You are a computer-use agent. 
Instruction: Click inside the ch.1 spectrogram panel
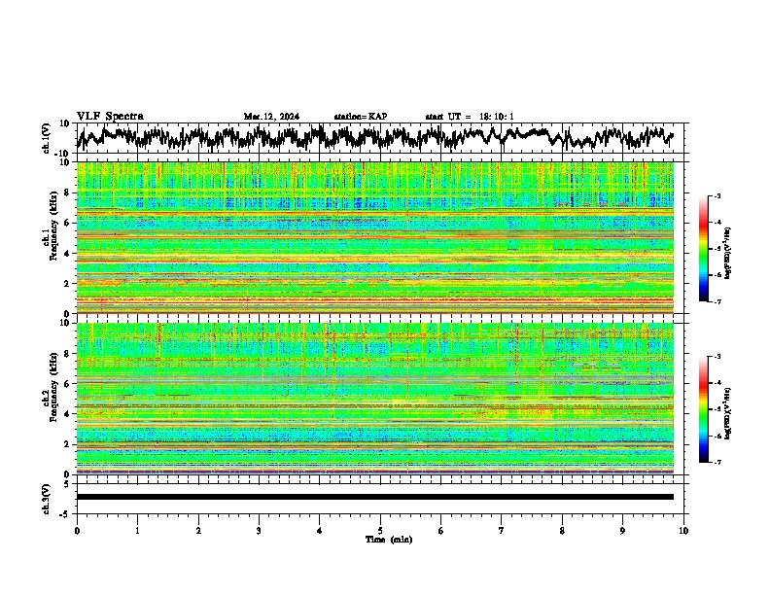point(374,237)
